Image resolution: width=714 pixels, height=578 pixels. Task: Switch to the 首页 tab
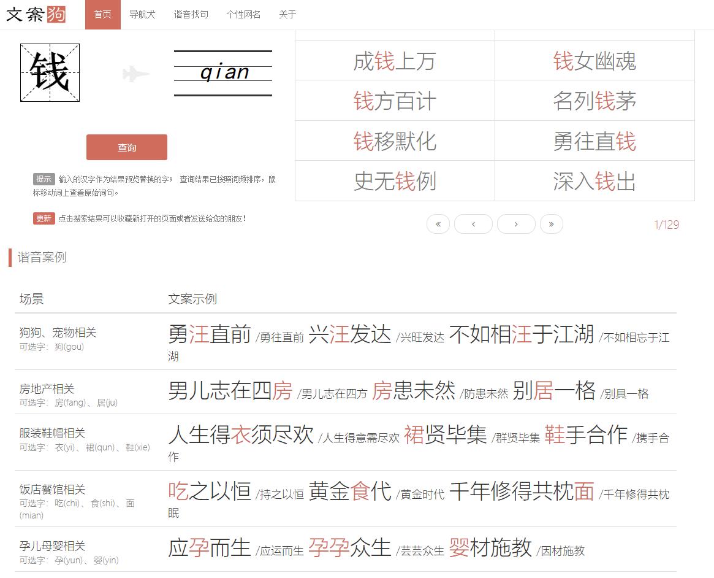(x=102, y=14)
